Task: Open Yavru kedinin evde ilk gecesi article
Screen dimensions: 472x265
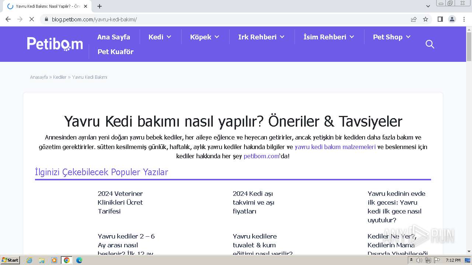Action: (396, 207)
